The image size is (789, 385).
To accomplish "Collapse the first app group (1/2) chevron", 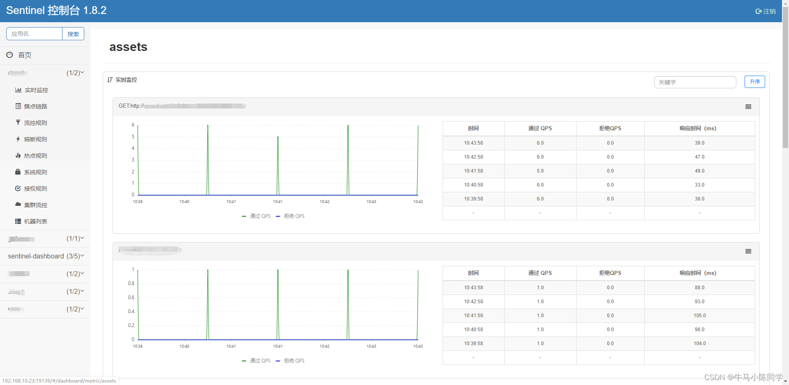I will [x=82, y=73].
